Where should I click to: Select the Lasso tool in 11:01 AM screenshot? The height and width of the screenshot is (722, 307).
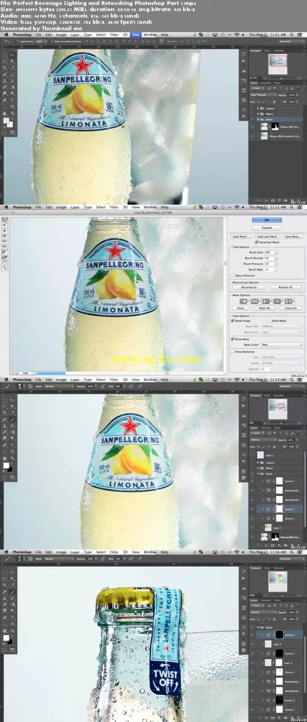click(5, 61)
